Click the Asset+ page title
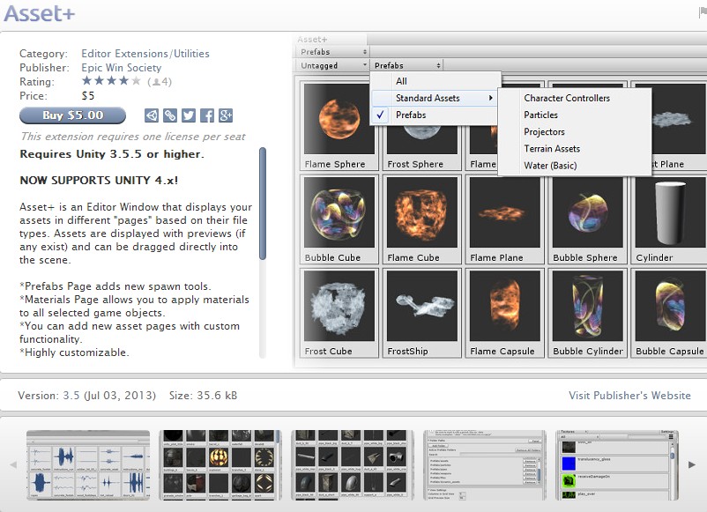This screenshot has height=512, width=707. [39, 13]
